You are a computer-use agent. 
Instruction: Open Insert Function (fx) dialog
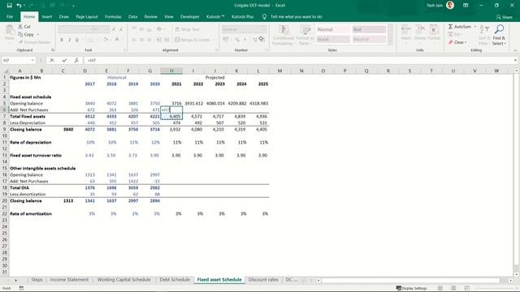pyautogui.click(x=76, y=60)
